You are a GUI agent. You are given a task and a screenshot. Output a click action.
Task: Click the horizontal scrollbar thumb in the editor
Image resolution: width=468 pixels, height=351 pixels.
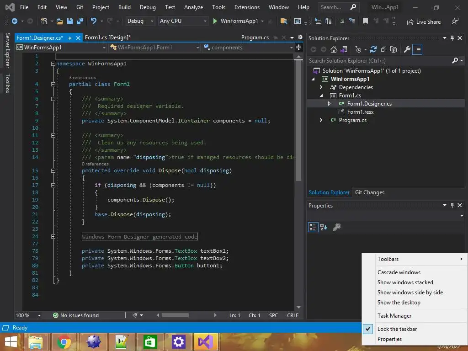click(x=175, y=315)
